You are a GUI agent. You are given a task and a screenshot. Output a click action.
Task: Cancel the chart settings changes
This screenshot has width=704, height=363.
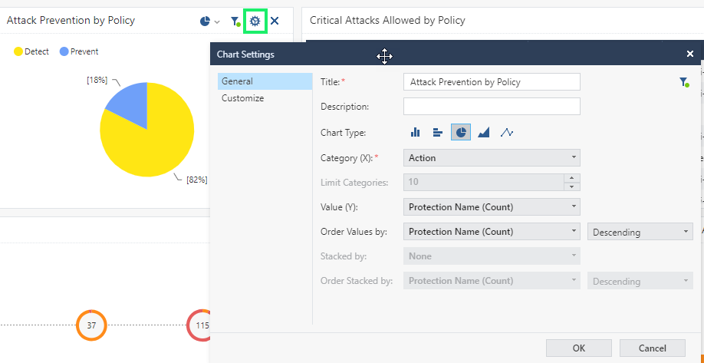(653, 348)
